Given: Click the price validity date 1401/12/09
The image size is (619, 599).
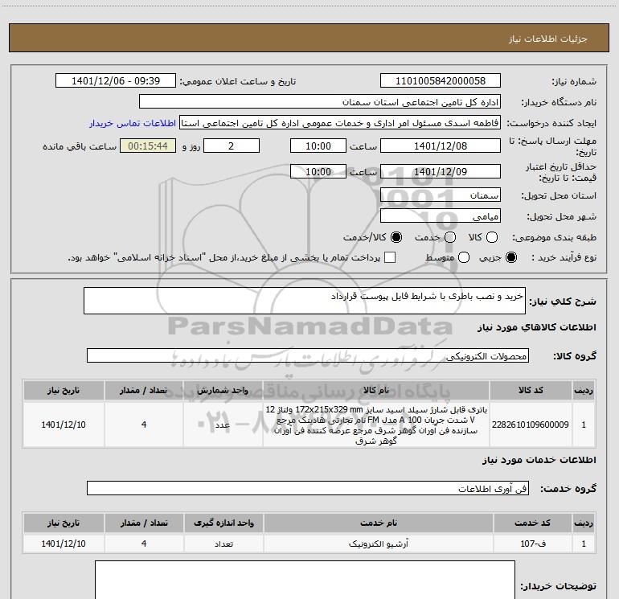Looking at the screenshot, I should coord(441,171).
